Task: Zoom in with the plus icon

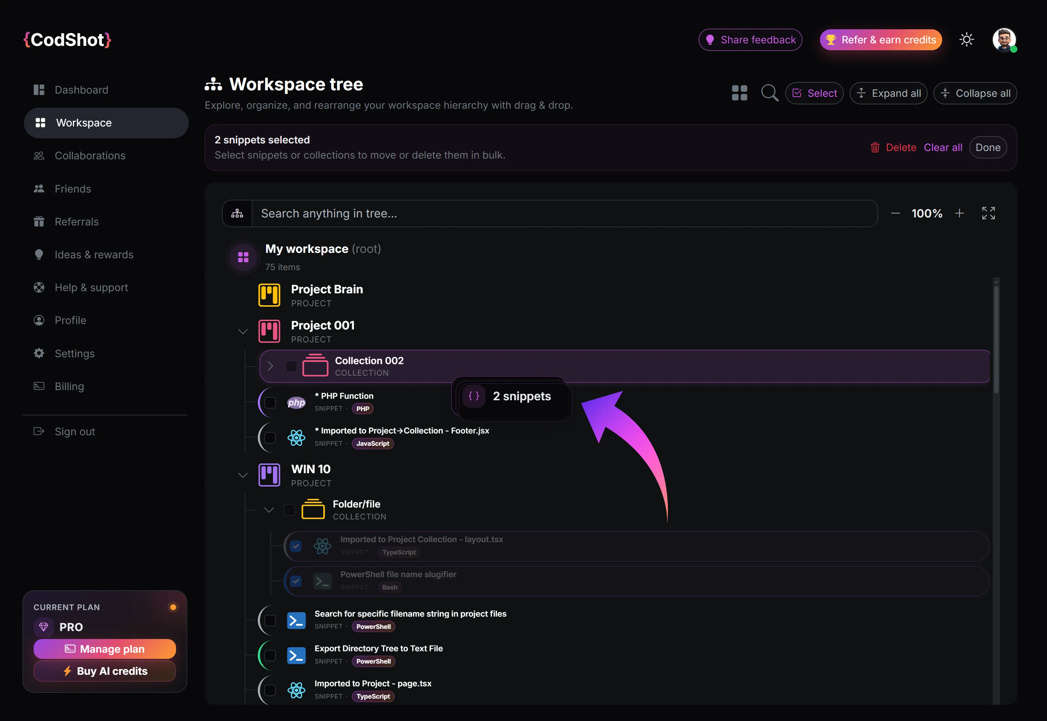Action: (959, 213)
